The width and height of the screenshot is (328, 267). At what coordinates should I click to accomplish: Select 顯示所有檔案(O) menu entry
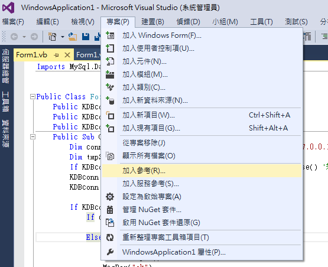(x=202, y=156)
